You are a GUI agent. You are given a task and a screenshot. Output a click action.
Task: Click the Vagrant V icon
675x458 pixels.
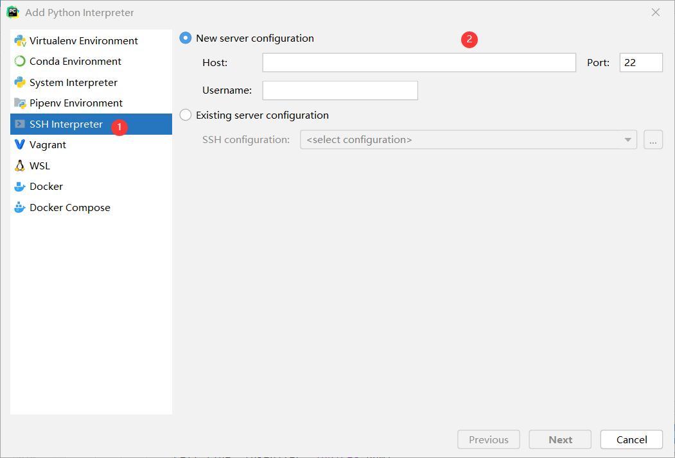coord(20,144)
